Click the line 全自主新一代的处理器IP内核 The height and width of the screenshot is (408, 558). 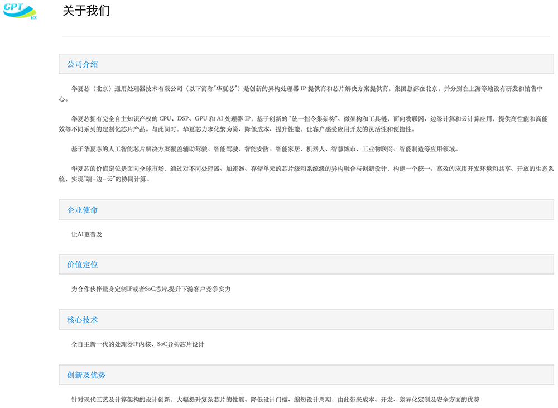(138, 344)
